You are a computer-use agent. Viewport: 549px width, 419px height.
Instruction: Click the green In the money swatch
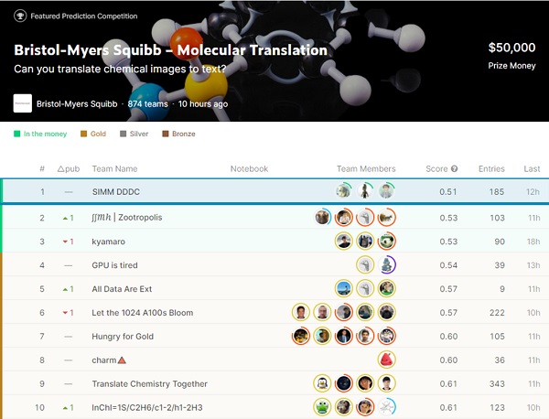[x=16, y=134]
